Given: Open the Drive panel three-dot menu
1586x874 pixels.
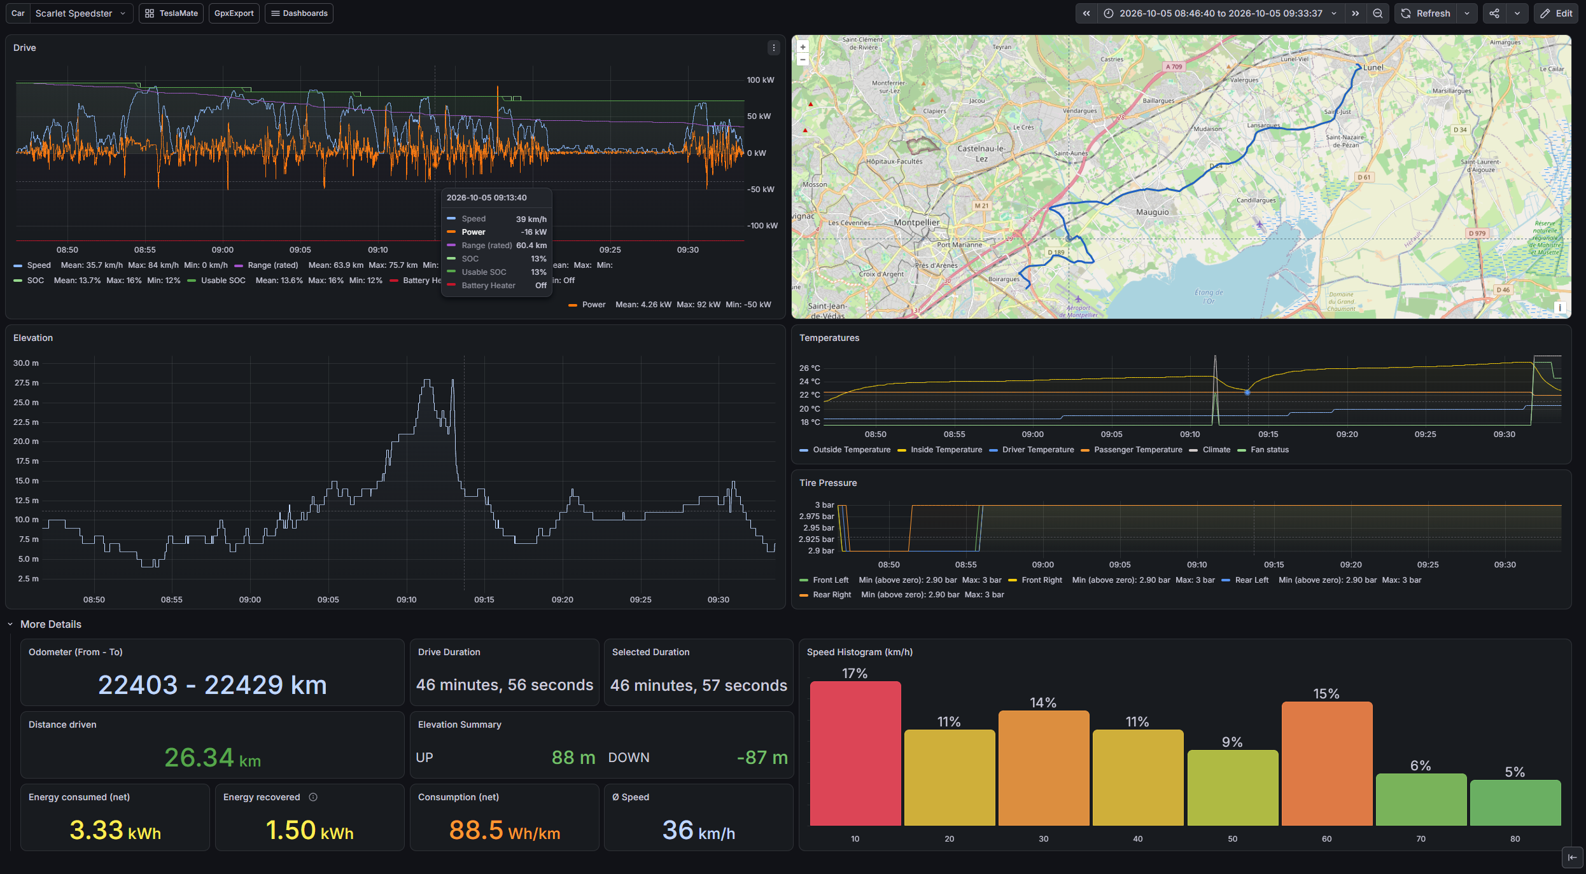Looking at the screenshot, I should tap(774, 48).
